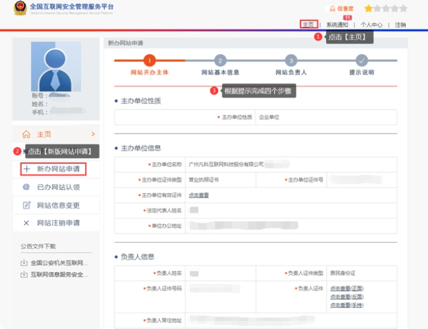The width and height of the screenshot is (428, 329).
Task: Click download icon beside 互联网信息服务安全 file
Action: 24,274
